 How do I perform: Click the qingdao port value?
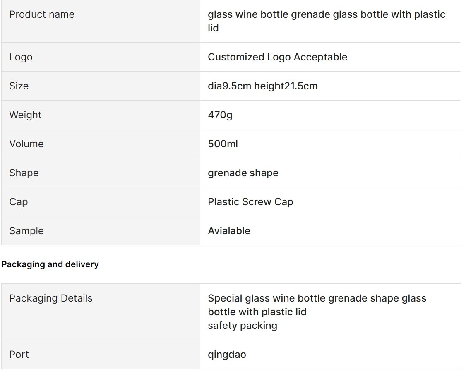[x=227, y=355]
